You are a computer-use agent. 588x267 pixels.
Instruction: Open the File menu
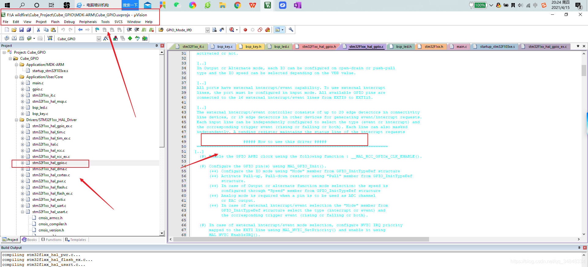[x=6, y=22]
